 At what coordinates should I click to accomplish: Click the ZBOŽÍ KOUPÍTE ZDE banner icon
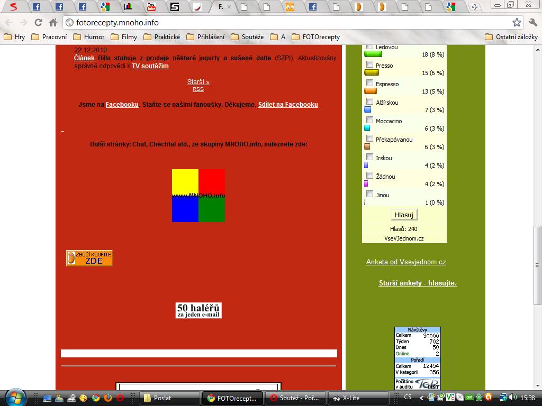[x=89, y=258]
